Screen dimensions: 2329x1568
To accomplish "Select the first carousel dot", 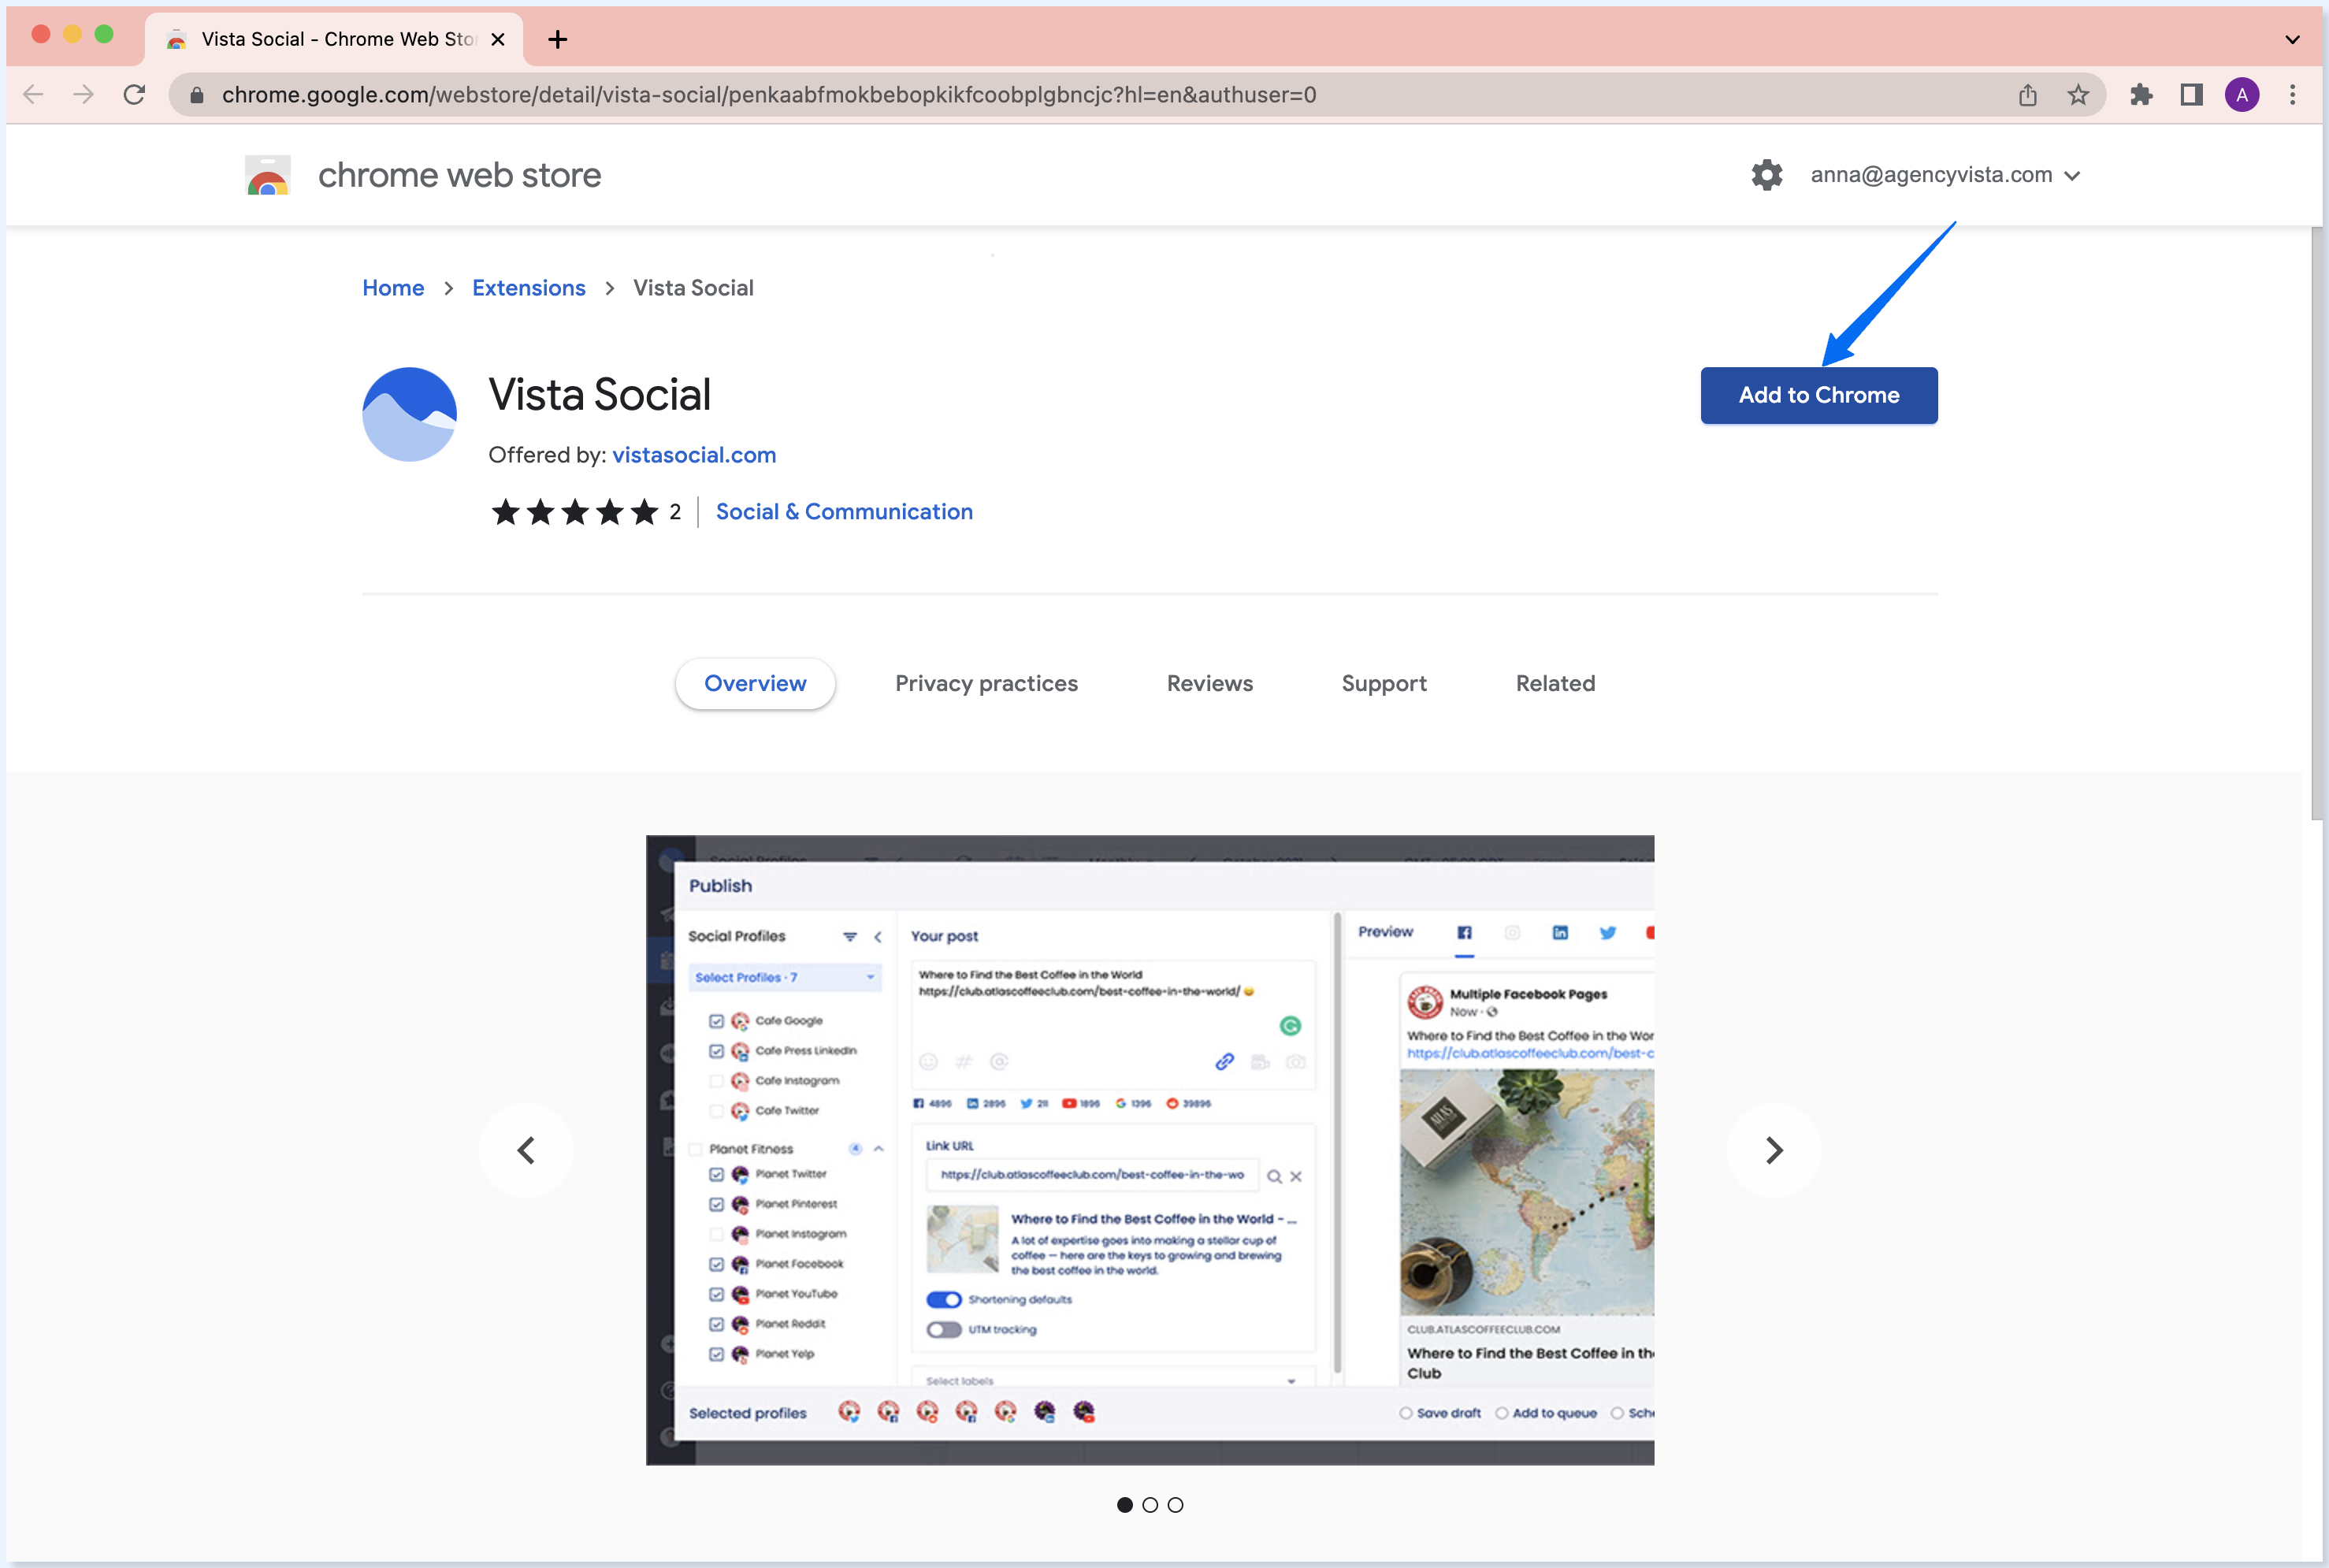I will click(1124, 1505).
